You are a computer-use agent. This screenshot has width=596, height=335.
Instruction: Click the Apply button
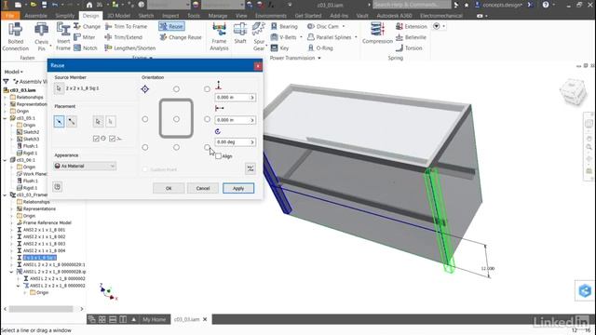coord(238,188)
